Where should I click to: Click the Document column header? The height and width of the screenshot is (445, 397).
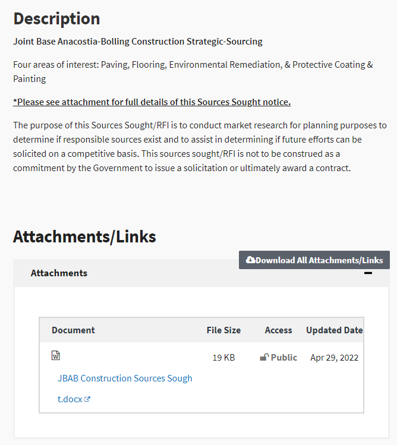coord(73,330)
